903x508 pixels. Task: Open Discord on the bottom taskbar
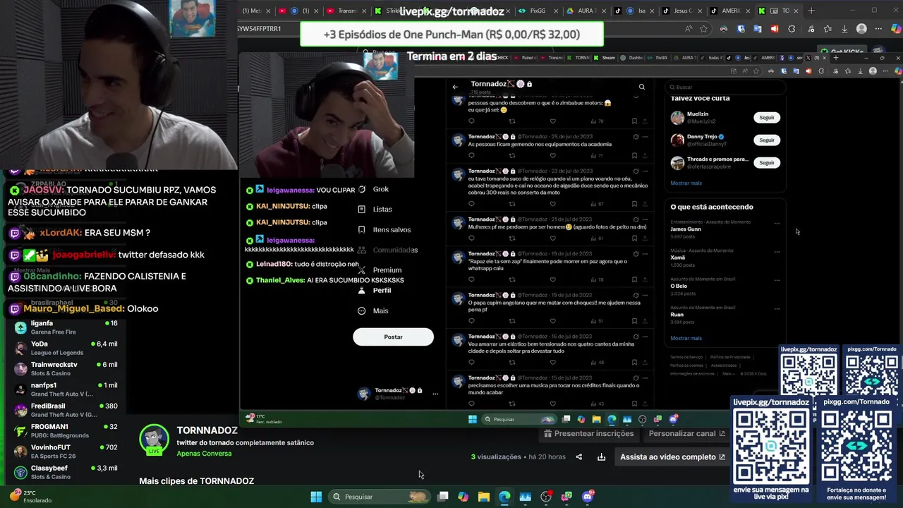(x=588, y=497)
